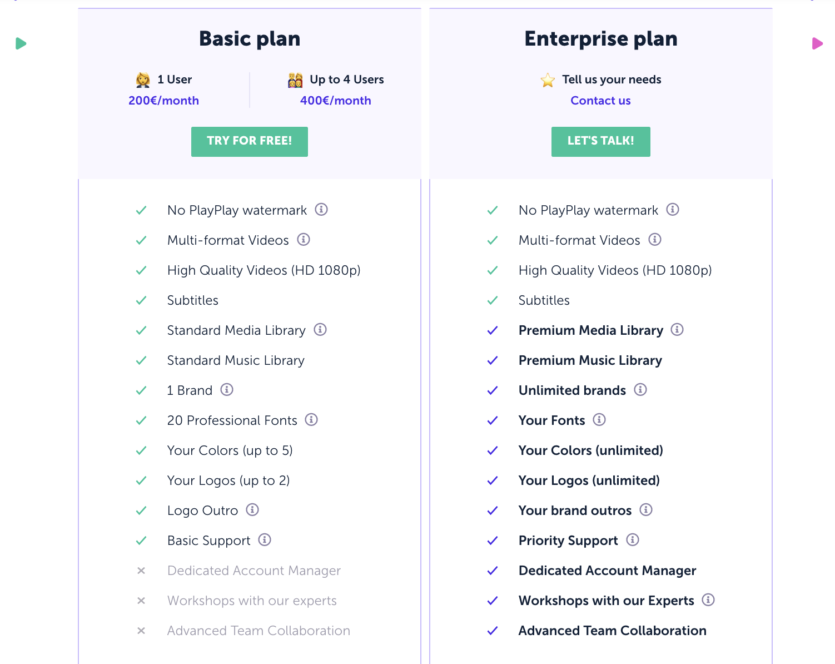
Task: Click the green play arrow on left
Action: [21, 43]
